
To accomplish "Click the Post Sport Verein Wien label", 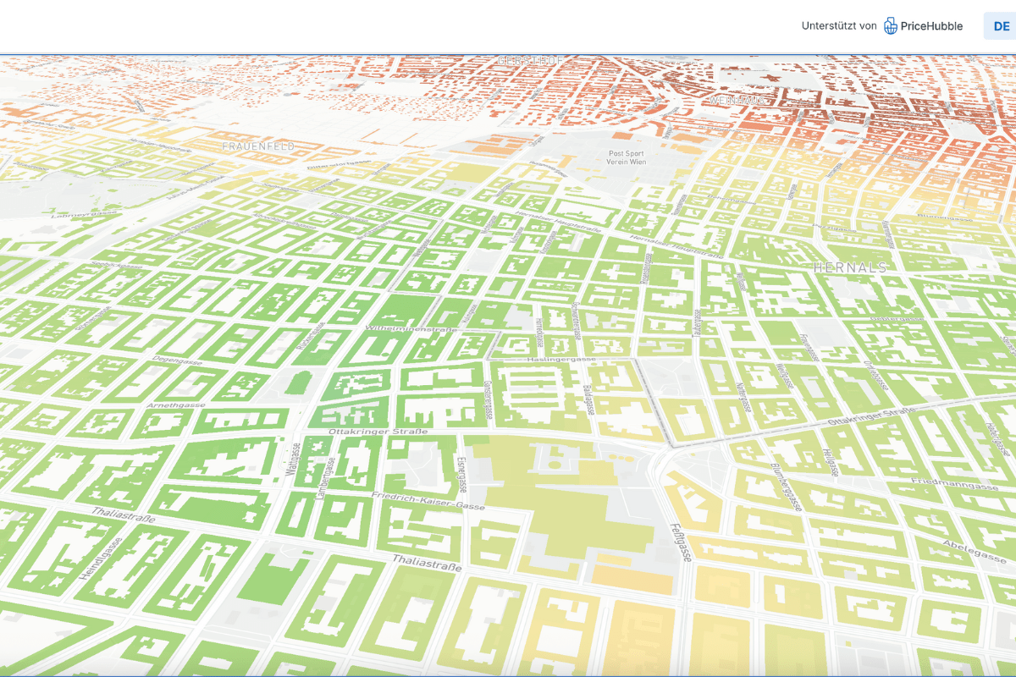I will point(627,158).
